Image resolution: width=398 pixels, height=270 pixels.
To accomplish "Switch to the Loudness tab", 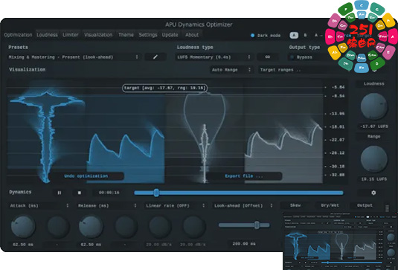I will click(x=47, y=35).
